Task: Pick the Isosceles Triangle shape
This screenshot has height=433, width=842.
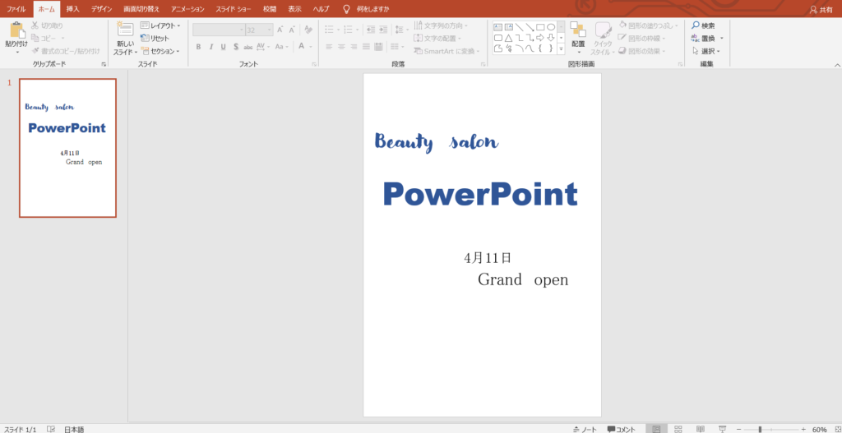Action: pos(508,38)
